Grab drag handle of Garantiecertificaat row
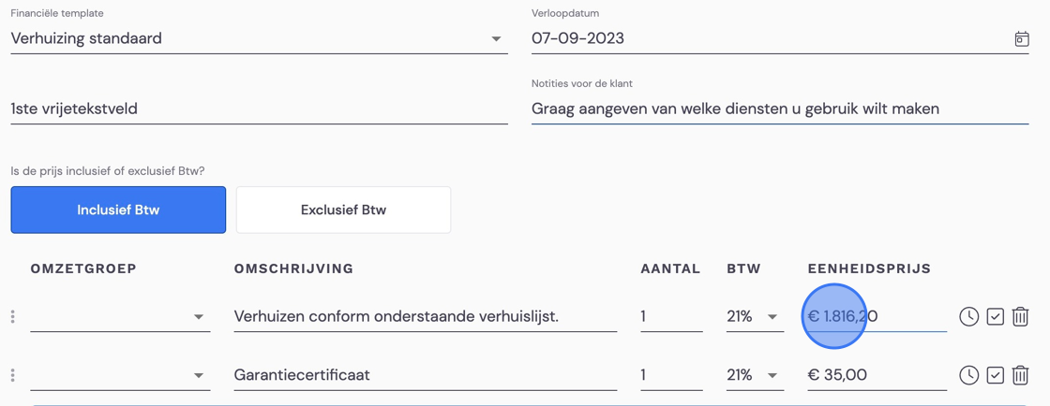Screen dimensions: 1050x406 pos(13,375)
